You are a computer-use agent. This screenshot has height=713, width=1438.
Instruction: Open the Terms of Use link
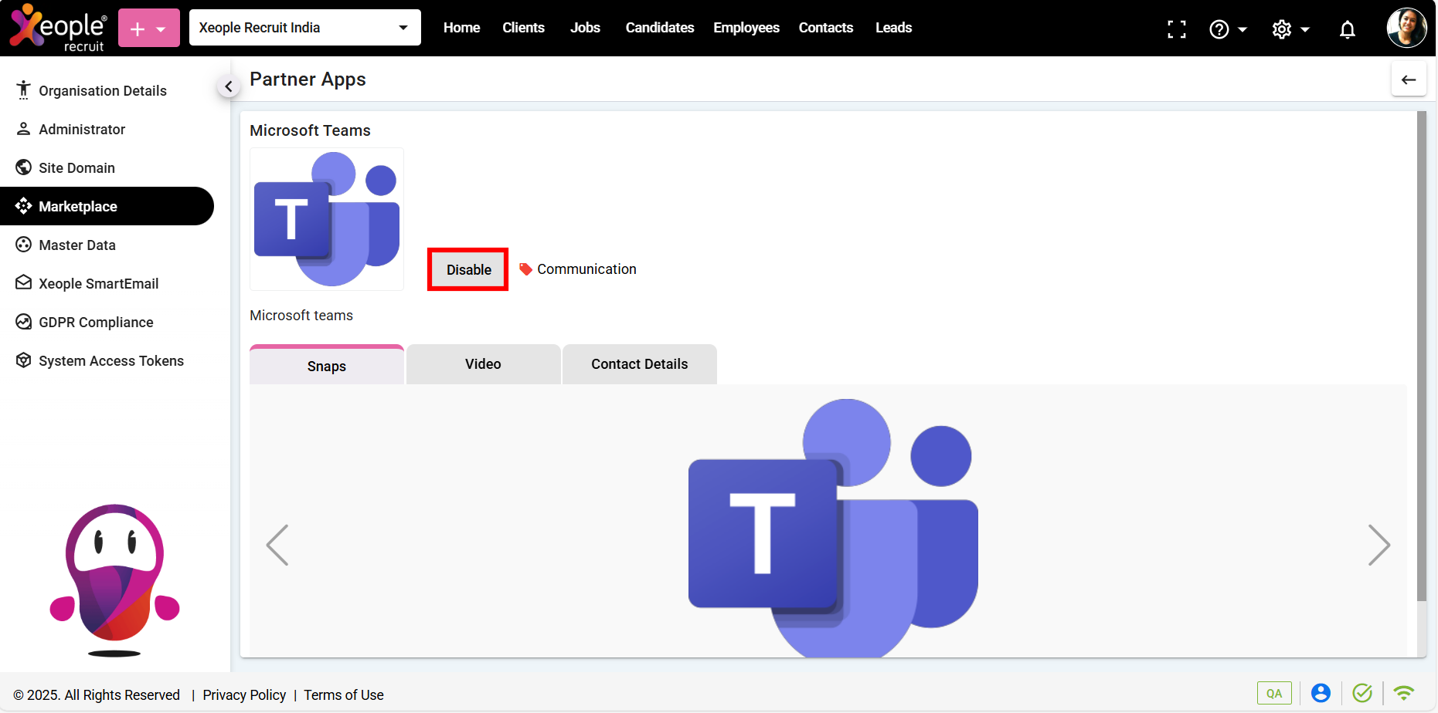pos(344,695)
